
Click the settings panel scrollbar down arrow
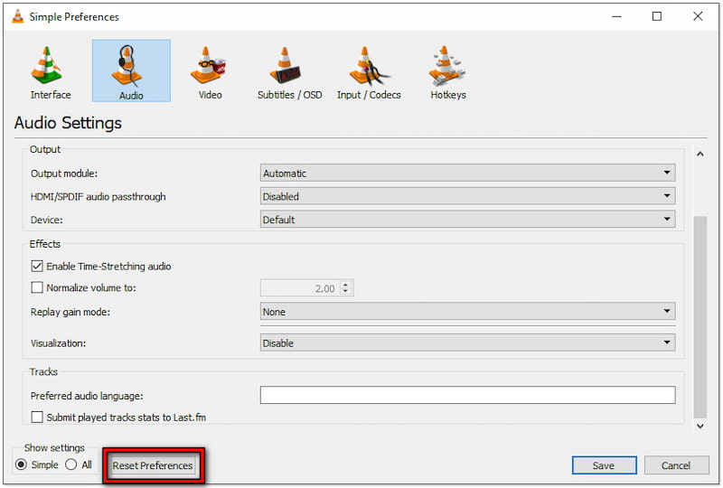[x=700, y=425]
